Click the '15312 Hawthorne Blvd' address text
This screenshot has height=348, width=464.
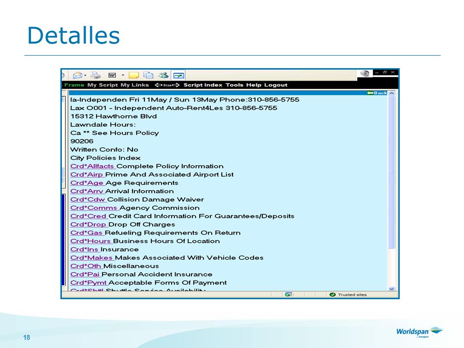114,116
